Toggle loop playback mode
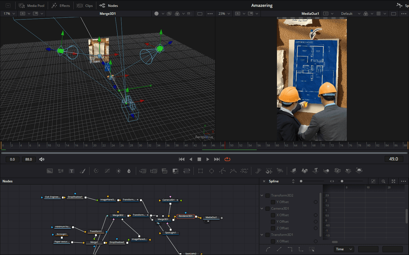This screenshot has width=409, height=255. coord(227,159)
